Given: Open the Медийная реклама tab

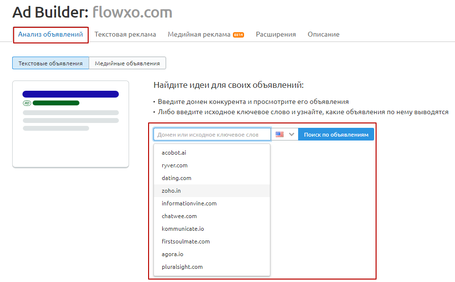Looking at the screenshot, I should pos(199,35).
